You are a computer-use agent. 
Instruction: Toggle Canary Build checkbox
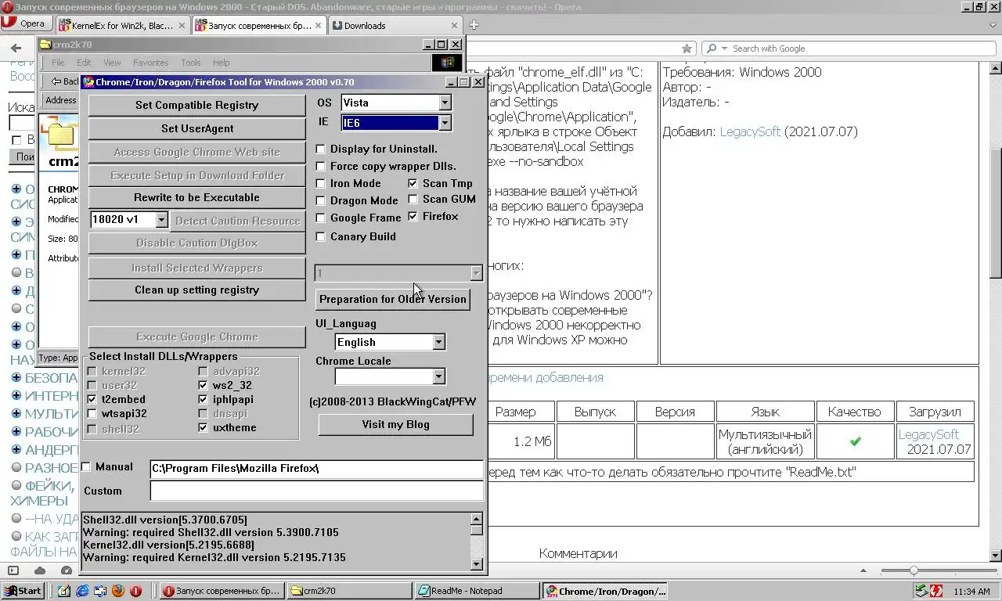[321, 236]
